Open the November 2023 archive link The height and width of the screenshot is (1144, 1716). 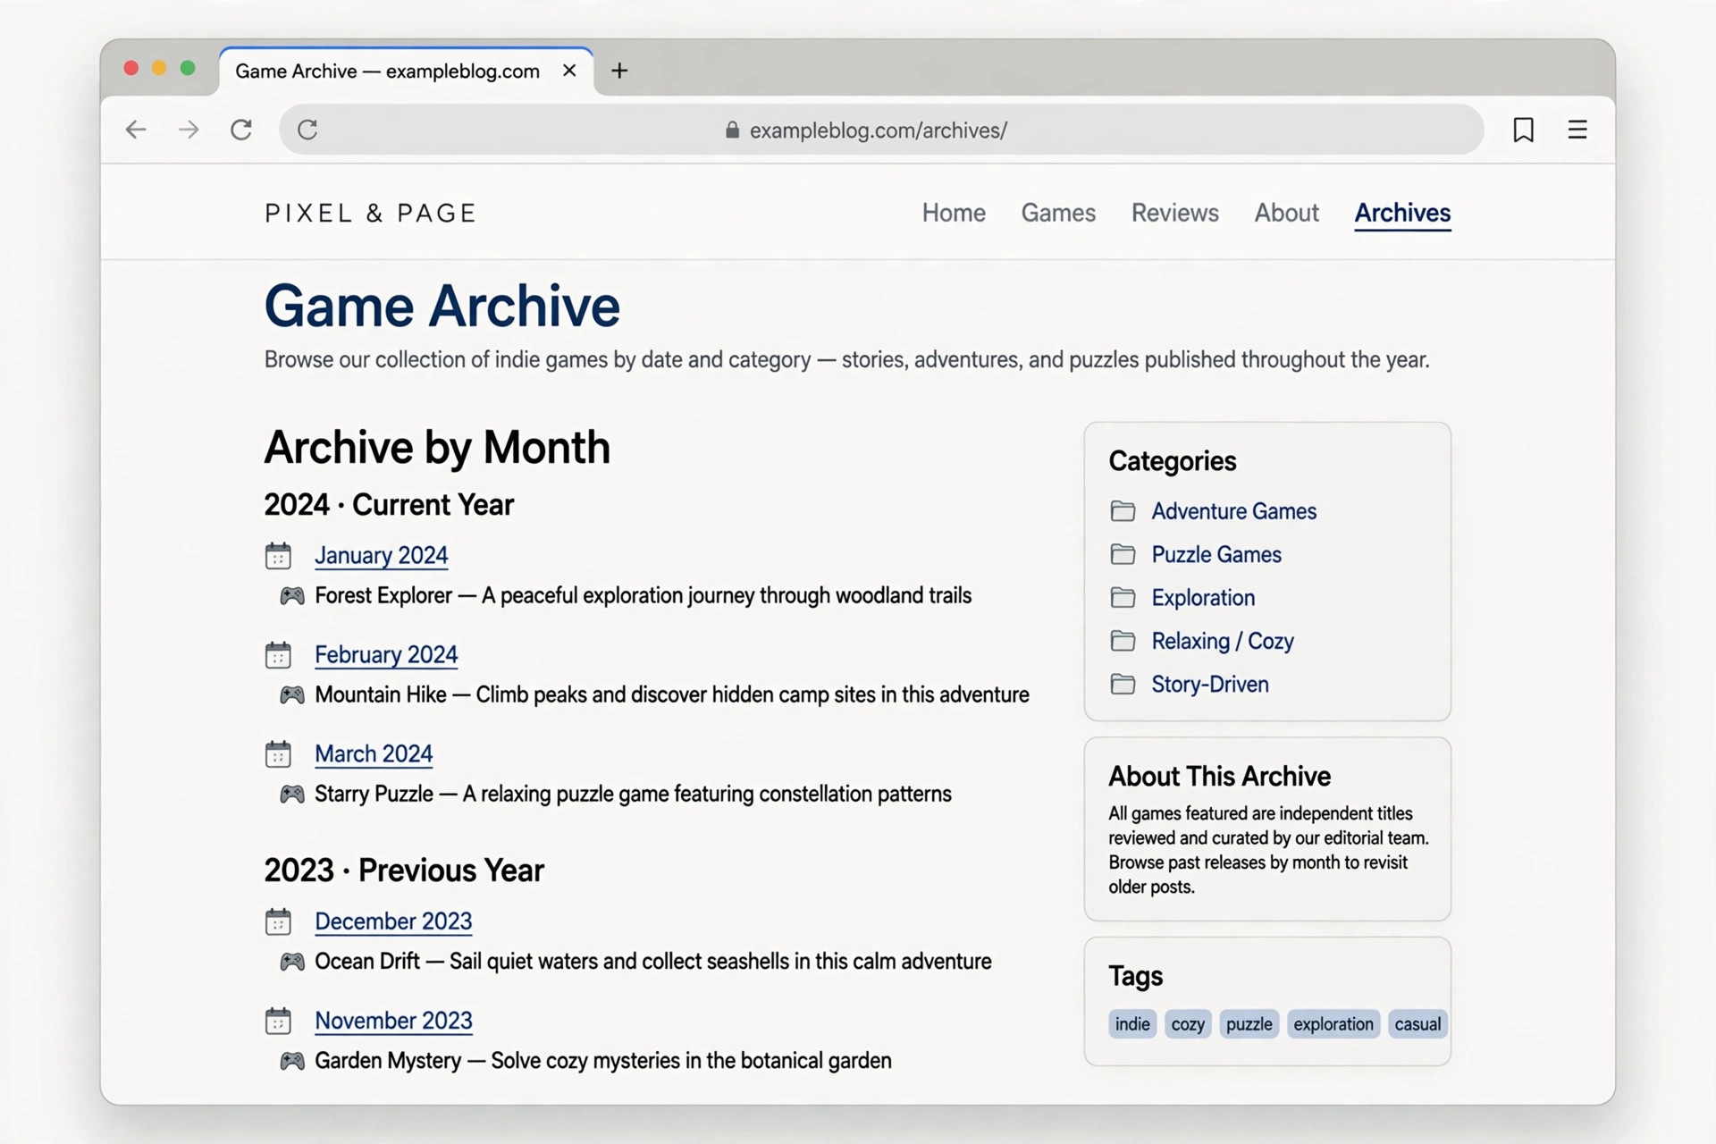[393, 1021]
